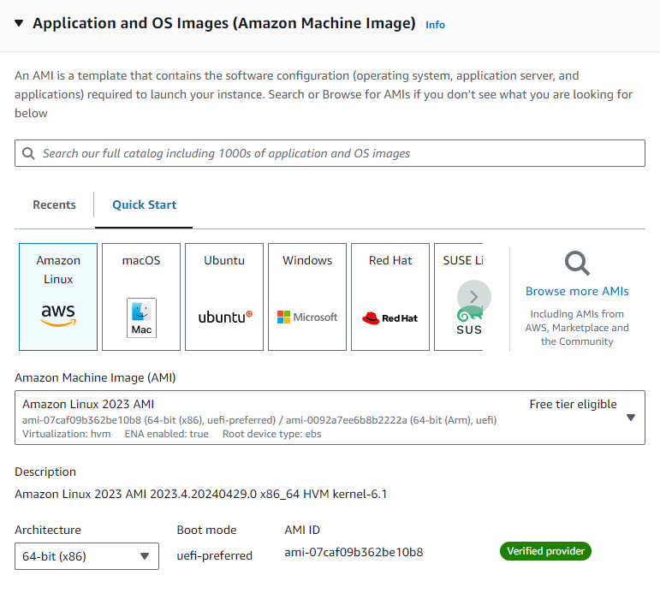
Task: Pick the Windows AMI card
Action: point(307,297)
